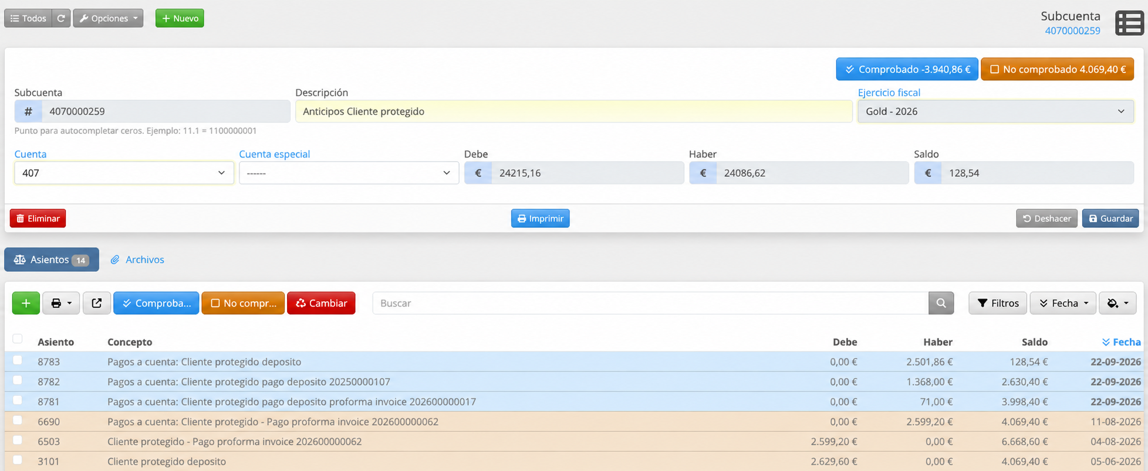Open the printer dropdown in the entries toolbar
Screen dimensions: 1148x471
(x=61, y=303)
